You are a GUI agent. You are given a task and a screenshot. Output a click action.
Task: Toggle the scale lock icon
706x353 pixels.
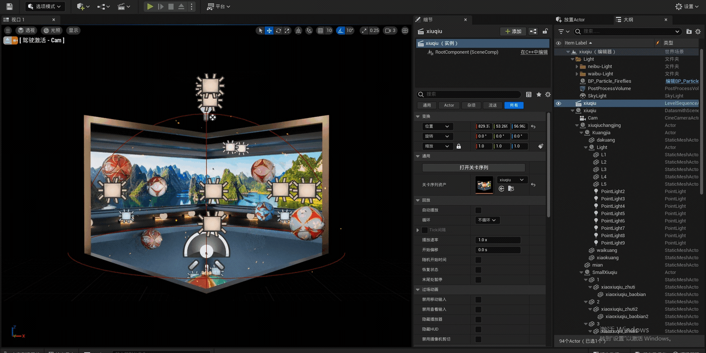(x=458, y=146)
